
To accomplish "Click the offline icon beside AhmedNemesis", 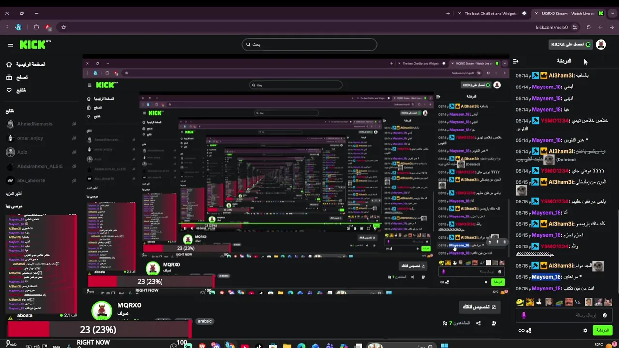I will click(74, 124).
